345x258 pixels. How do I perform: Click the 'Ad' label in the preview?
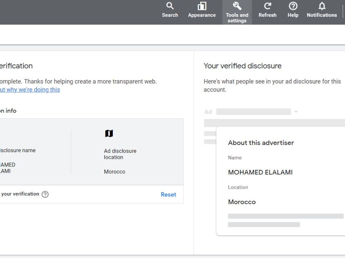(208, 112)
